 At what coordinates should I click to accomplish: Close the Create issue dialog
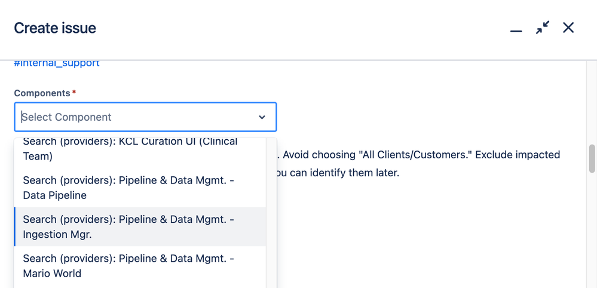568,28
